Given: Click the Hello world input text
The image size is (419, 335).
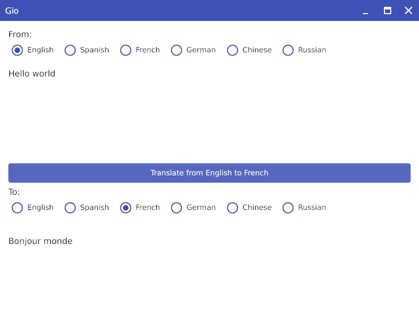Looking at the screenshot, I should (x=32, y=73).
